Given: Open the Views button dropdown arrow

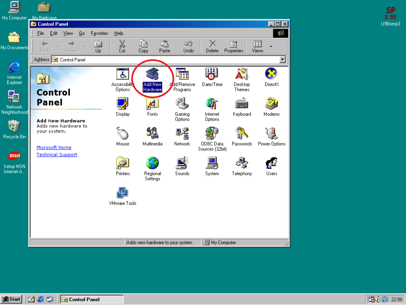Looking at the screenshot, I should coord(271,46).
